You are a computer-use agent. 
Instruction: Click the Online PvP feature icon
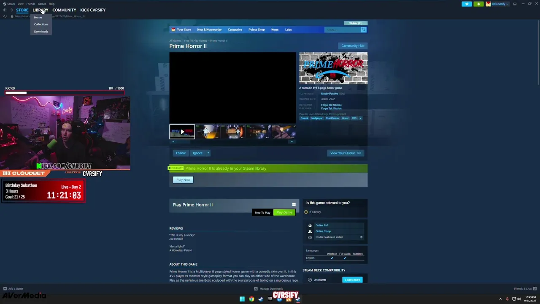310,225
